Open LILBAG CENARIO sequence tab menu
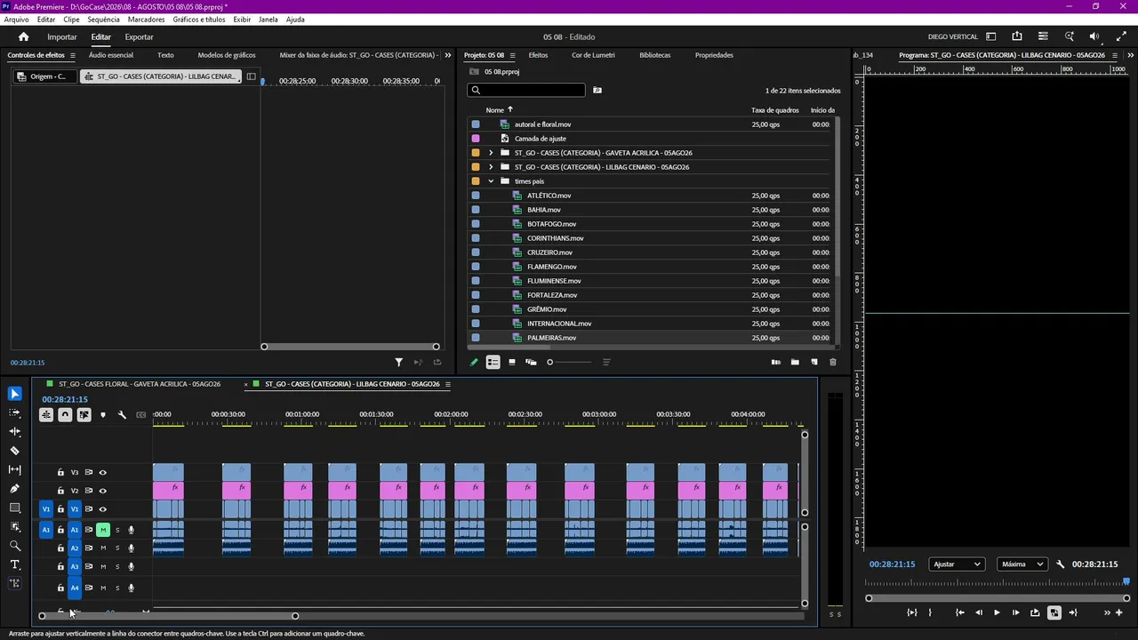This screenshot has height=640, width=1138. tap(448, 384)
